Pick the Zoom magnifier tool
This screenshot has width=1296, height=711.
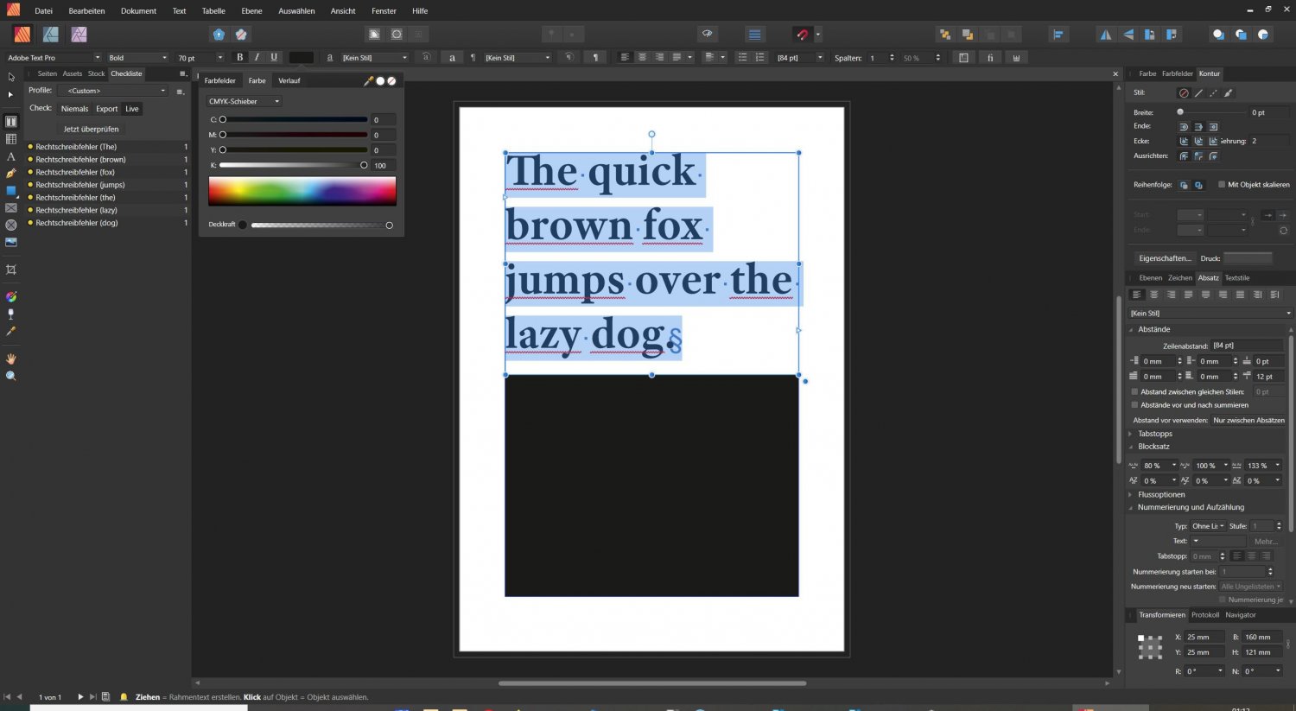(x=11, y=377)
